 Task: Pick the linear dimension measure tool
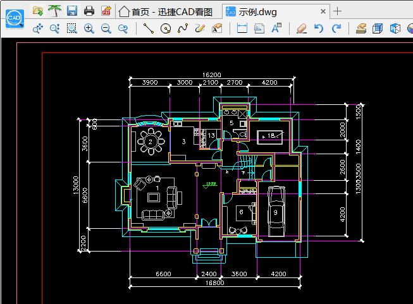(x=242, y=28)
